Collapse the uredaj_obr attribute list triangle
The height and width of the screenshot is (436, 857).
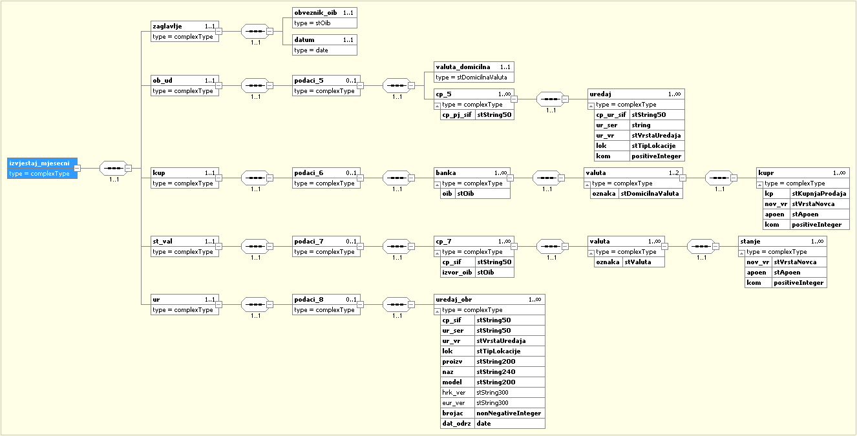point(438,310)
